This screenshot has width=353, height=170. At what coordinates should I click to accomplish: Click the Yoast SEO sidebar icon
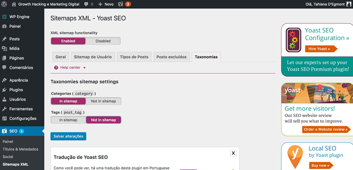[4, 131]
